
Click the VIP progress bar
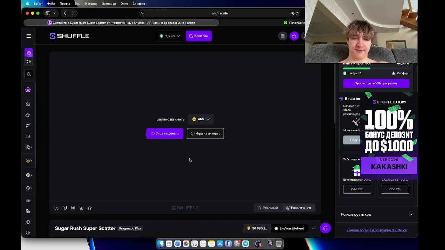point(376,68)
